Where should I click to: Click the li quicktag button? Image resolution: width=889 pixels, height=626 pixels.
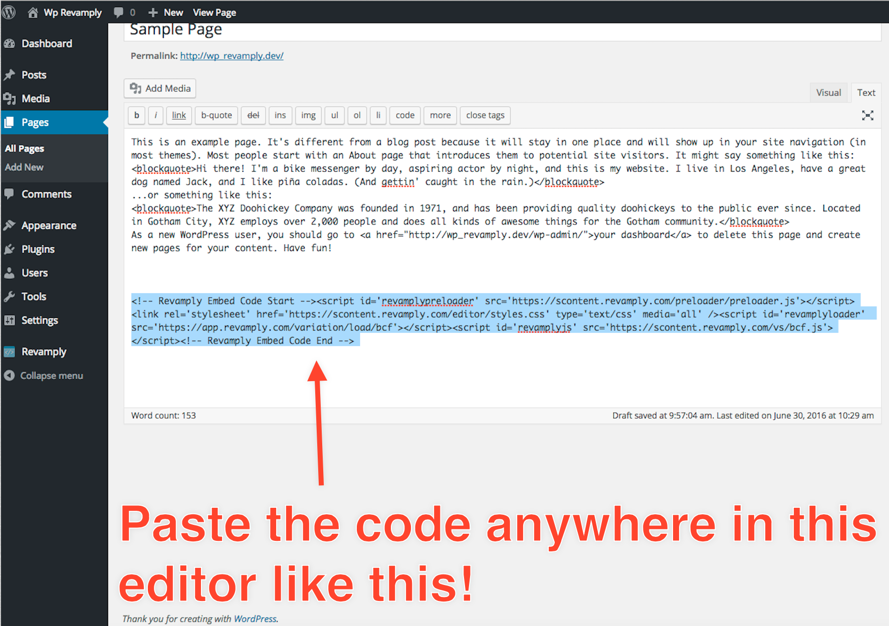tap(378, 115)
